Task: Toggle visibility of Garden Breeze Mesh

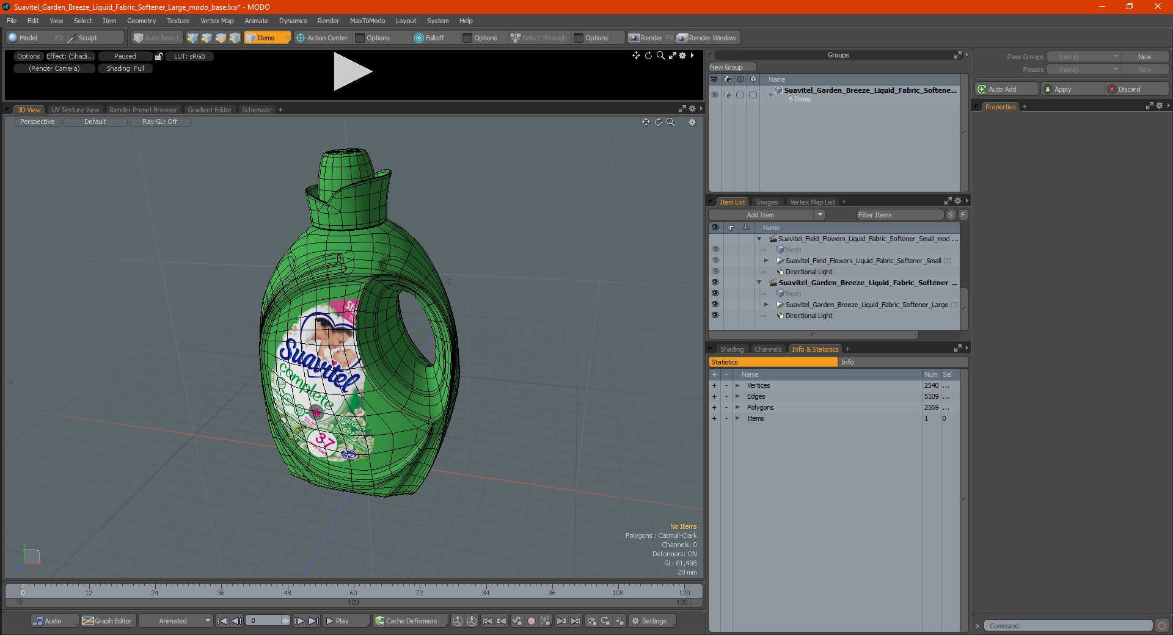Action: pyautogui.click(x=715, y=294)
